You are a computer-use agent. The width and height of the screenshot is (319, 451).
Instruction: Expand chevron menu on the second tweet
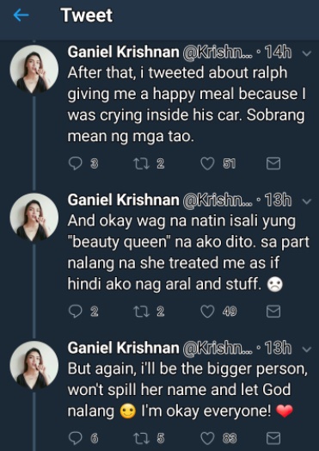307,201
